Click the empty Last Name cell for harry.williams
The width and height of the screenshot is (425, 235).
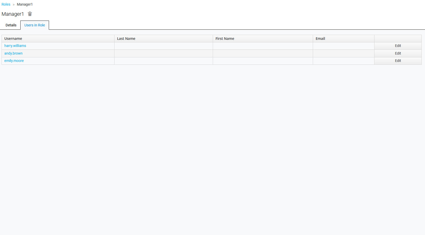164,46
